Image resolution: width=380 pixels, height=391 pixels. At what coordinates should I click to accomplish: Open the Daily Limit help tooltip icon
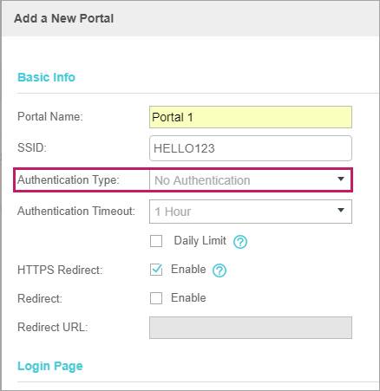coord(240,242)
